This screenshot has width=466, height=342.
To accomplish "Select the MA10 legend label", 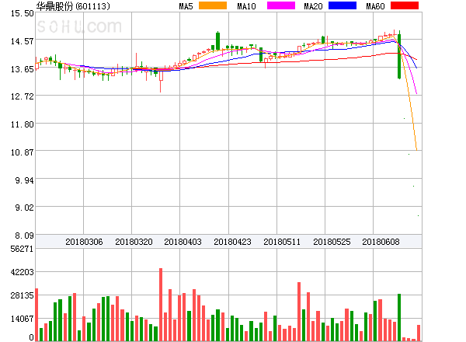I will coord(246,6).
